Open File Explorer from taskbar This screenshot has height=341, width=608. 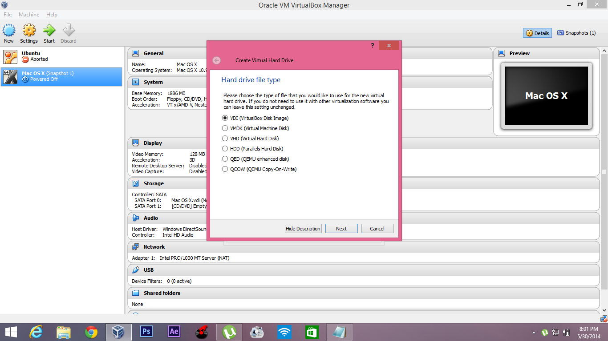(64, 332)
